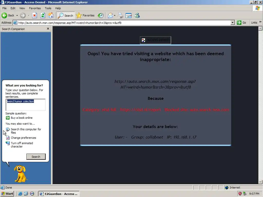Open the Tools menu
263x197 pixels.
48,8
